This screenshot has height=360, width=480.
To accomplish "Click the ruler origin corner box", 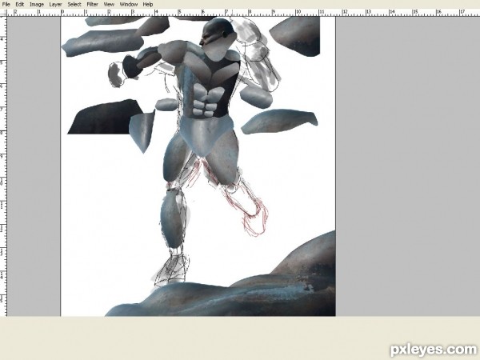I will click(3, 13).
